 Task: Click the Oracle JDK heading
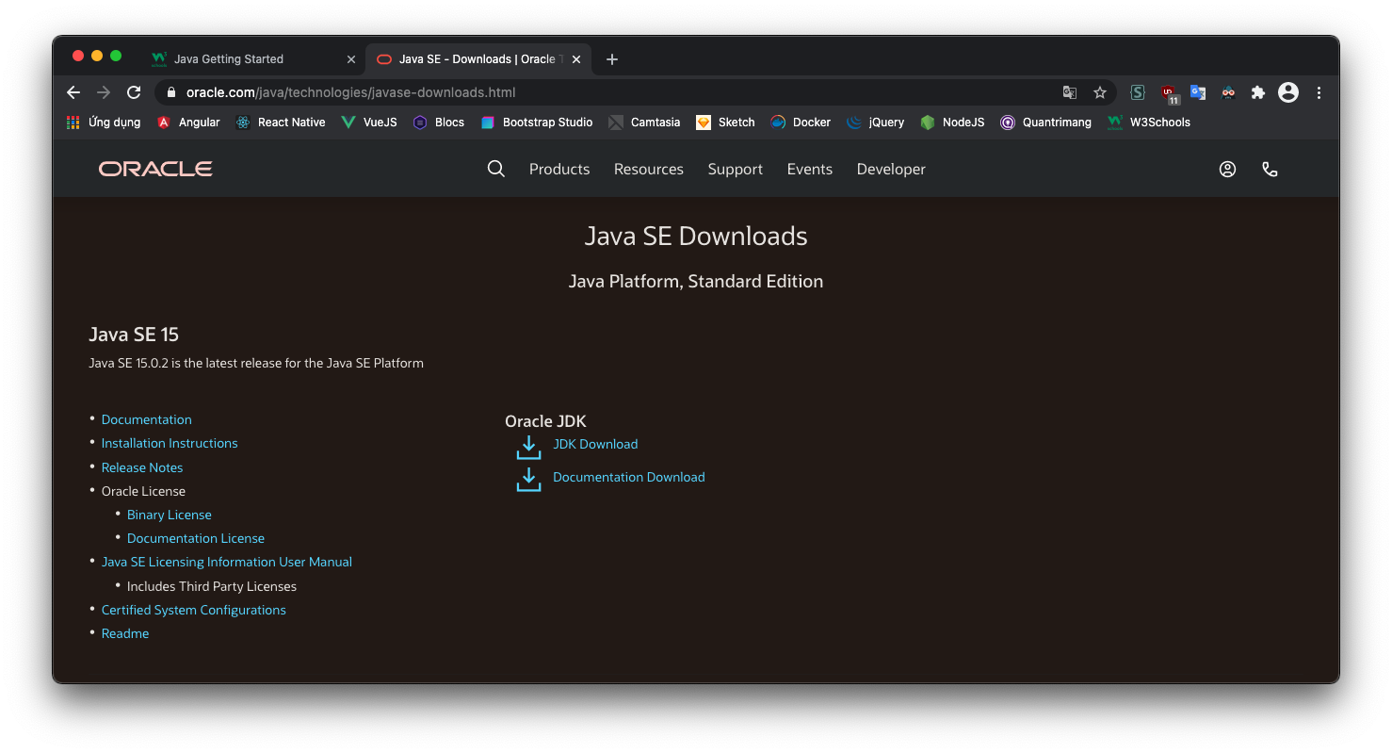click(x=545, y=421)
